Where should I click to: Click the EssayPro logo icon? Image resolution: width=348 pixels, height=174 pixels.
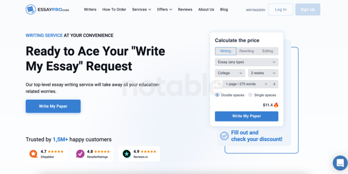click(31, 10)
